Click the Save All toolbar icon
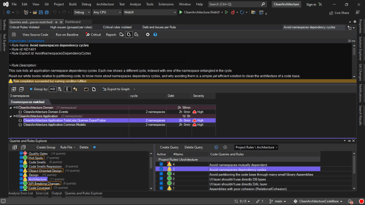Screen dimensions: 365x205 pos(47,12)
